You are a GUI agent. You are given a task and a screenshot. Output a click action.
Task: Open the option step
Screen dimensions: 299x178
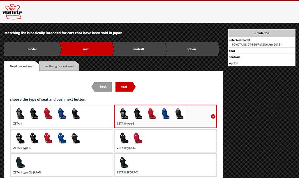pyautogui.click(x=191, y=49)
